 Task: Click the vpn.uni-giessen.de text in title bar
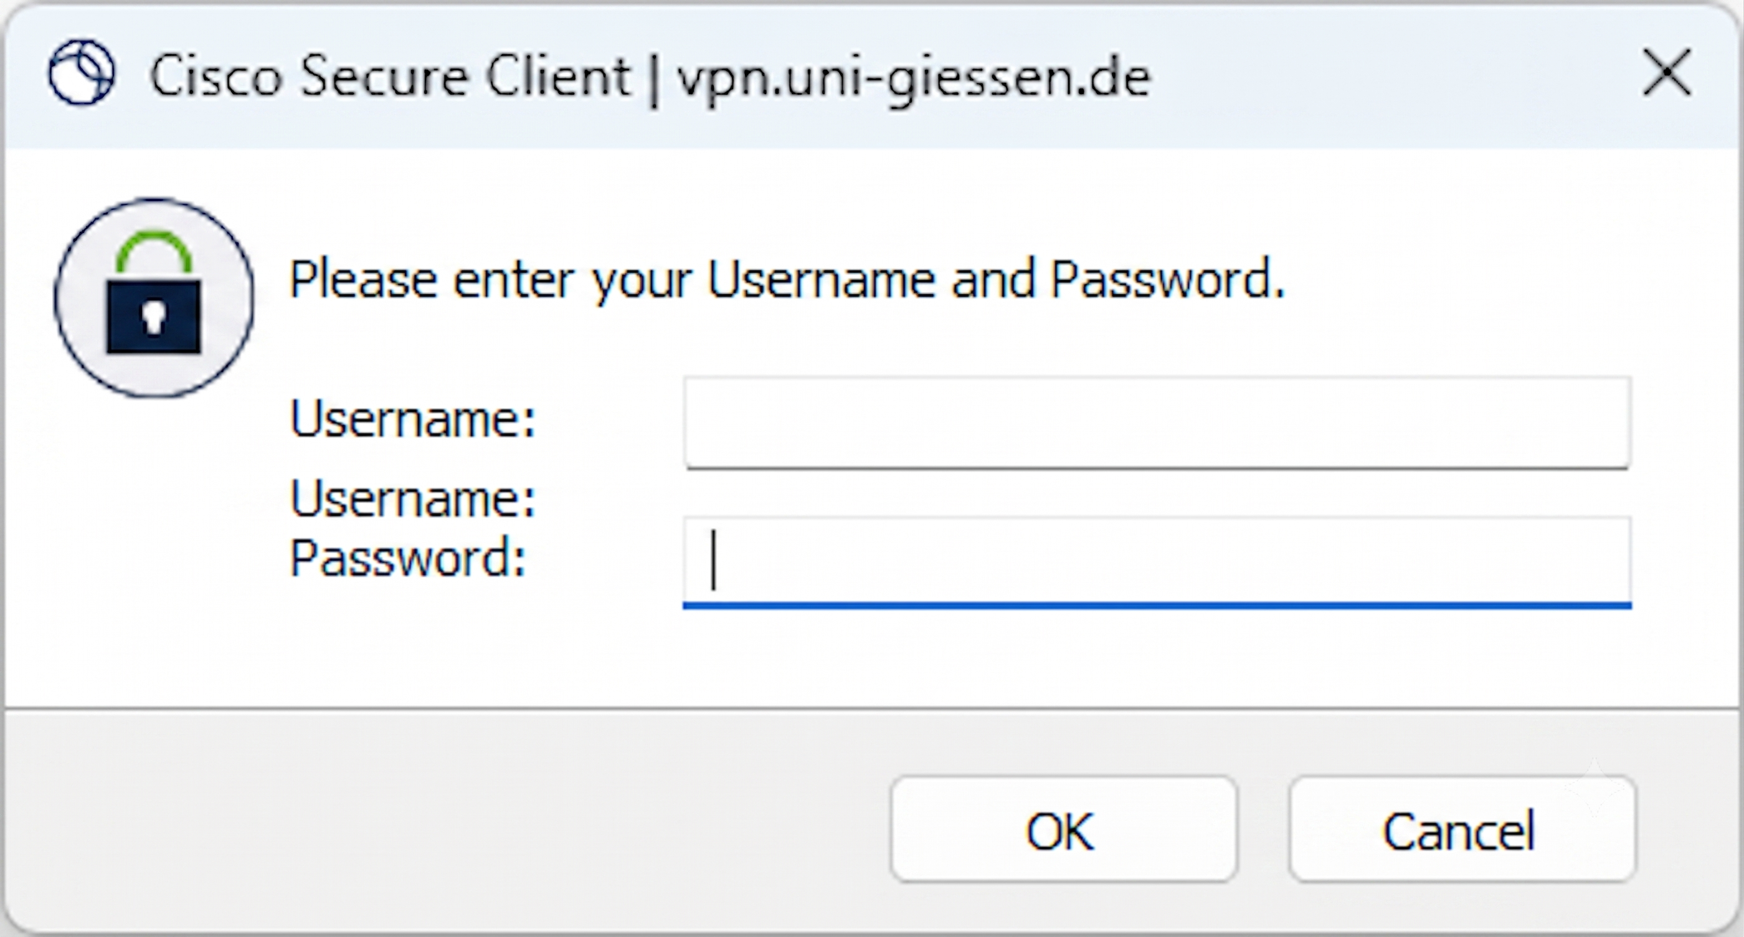click(914, 77)
